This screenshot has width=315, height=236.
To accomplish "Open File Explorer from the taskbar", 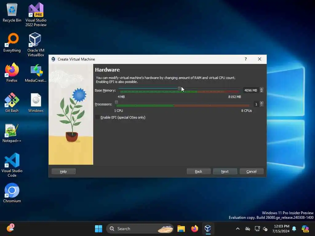I will [x=181, y=229].
